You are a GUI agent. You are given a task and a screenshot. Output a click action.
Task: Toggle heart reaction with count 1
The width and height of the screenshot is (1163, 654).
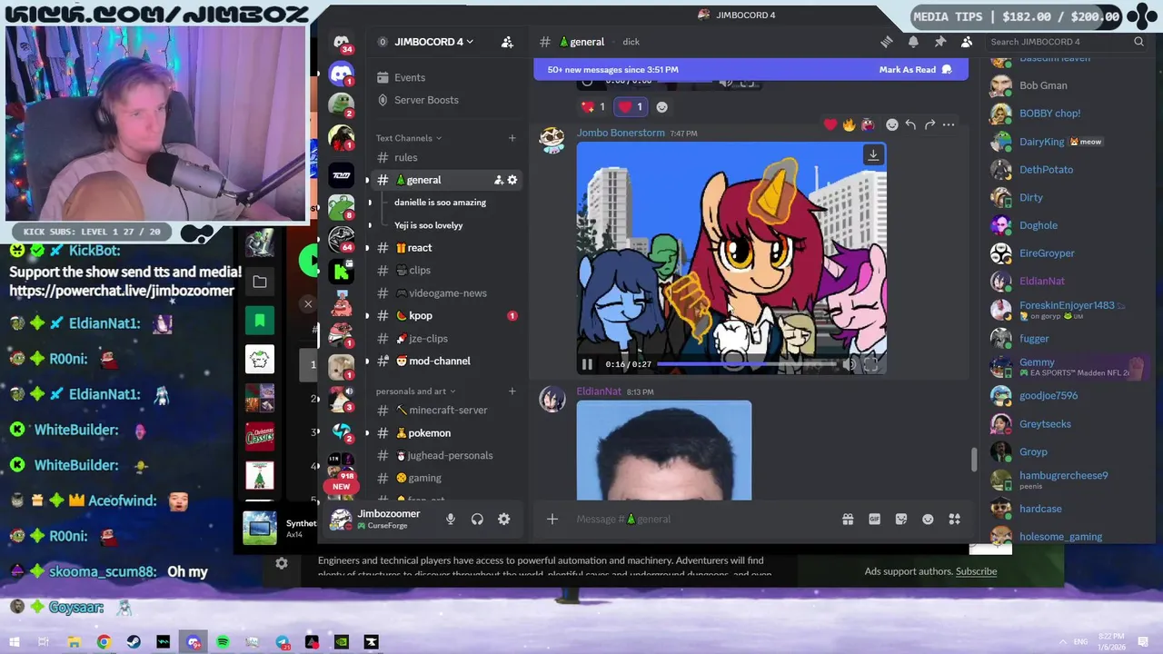pos(631,107)
